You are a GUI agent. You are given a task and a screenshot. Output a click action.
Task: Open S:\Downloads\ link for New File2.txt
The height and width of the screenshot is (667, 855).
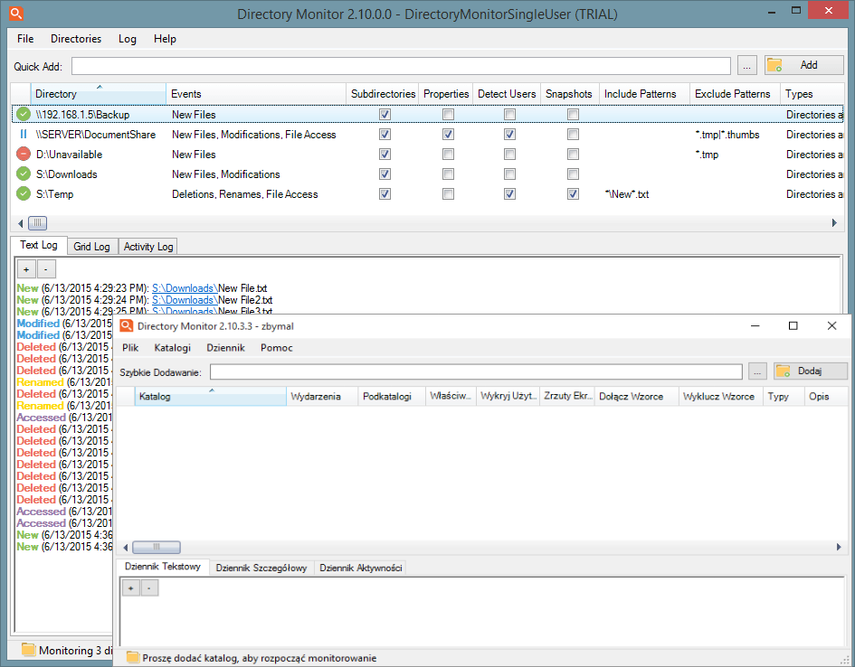[185, 300]
